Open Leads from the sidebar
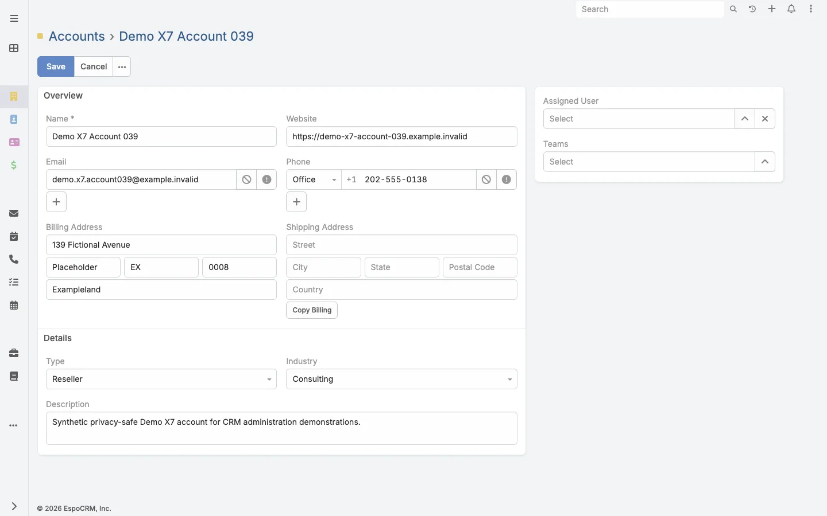The image size is (827, 516). point(14,142)
